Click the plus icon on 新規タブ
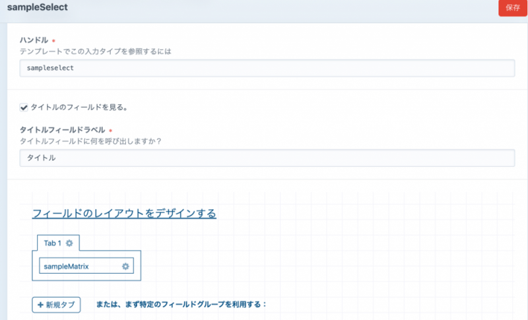 tap(41, 305)
